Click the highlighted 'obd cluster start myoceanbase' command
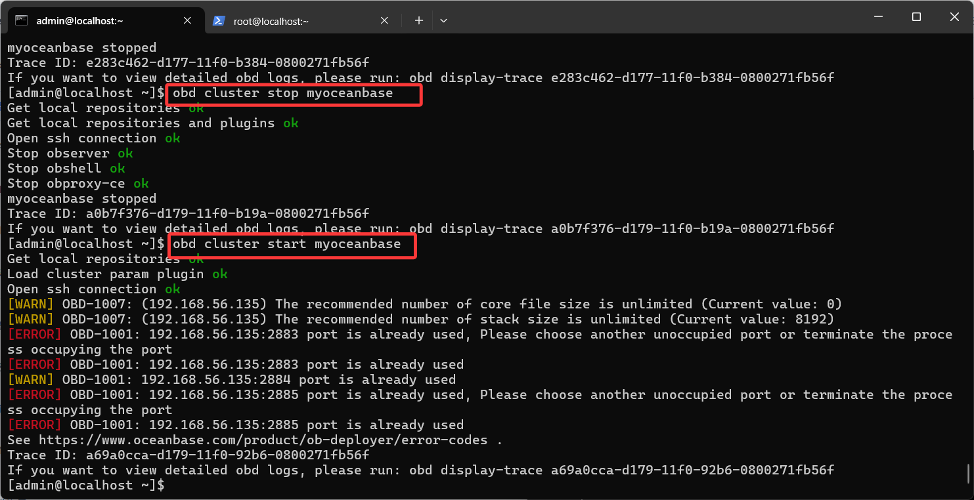974x500 pixels. point(287,244)
